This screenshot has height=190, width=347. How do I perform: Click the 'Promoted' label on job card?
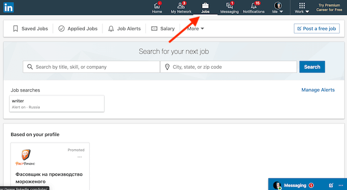(76, 150)
